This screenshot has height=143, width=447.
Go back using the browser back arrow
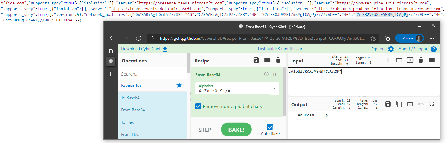pyautogui.click(x=112, y=38)
